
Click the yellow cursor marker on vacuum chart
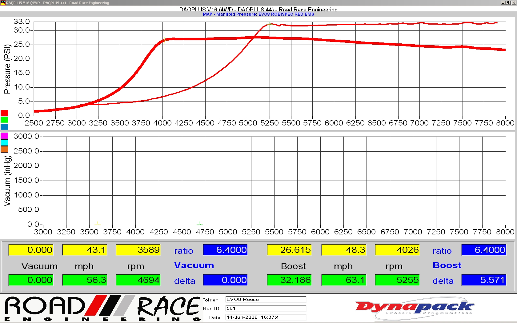[x=97, y=223]
